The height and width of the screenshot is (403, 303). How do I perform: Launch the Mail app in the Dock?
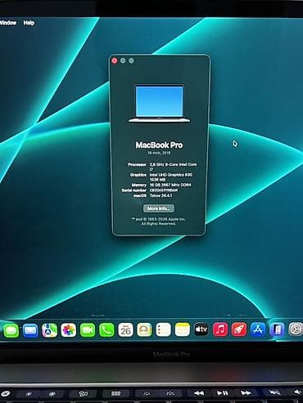tap(30, 330)
